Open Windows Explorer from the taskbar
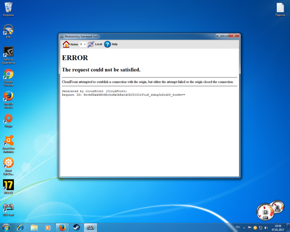The image size is (290, 232). pyautogui.click(x=34, y=228)
